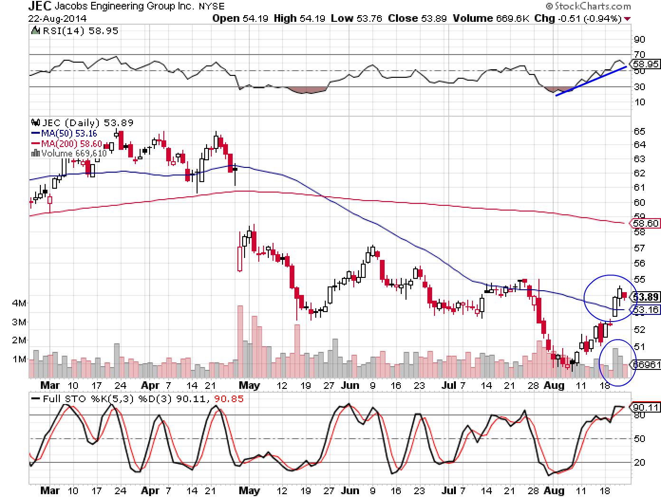Click the 22-Aug-2014 date label
Screen dimensions: 661x497
(x=57, y=18)
